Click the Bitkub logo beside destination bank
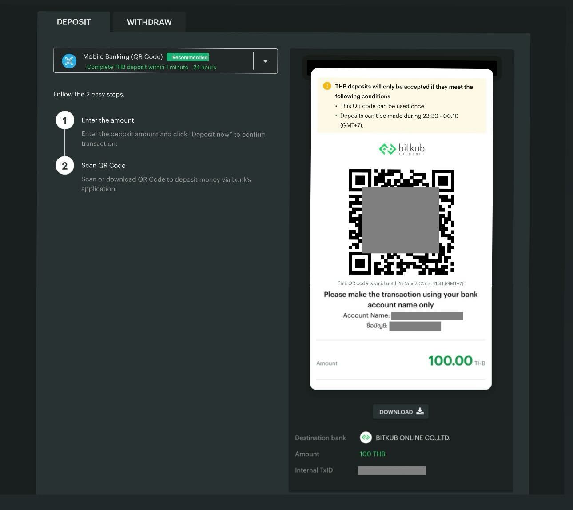 366,438
